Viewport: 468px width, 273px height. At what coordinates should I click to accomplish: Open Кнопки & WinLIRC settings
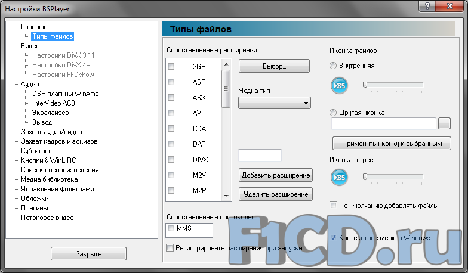point(48,160)
